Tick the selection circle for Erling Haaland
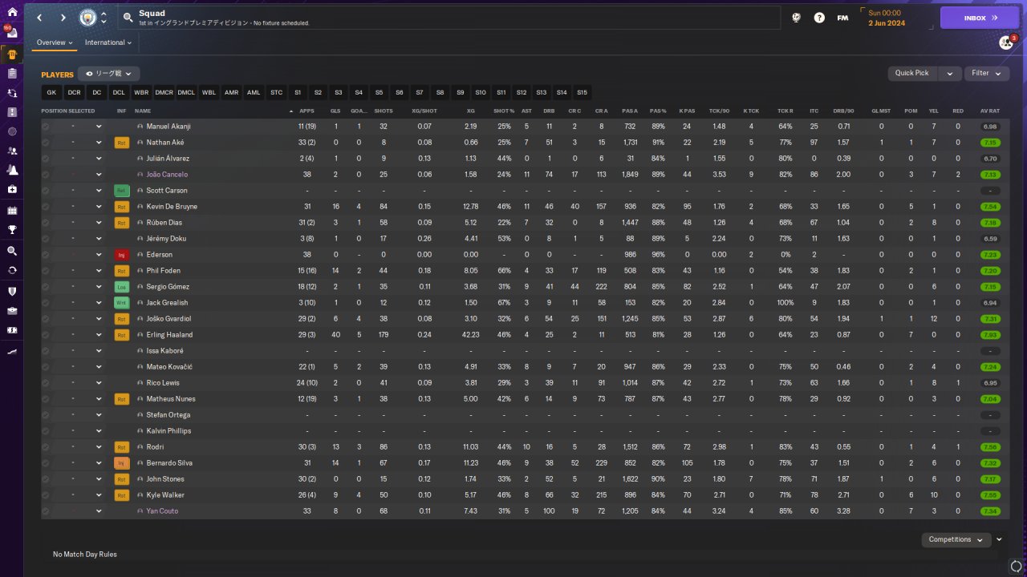 (46, 335)
